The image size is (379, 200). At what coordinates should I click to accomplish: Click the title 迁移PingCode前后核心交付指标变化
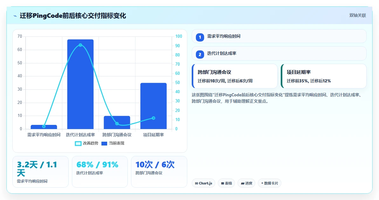pyautogui.click(x=73, y=16)
